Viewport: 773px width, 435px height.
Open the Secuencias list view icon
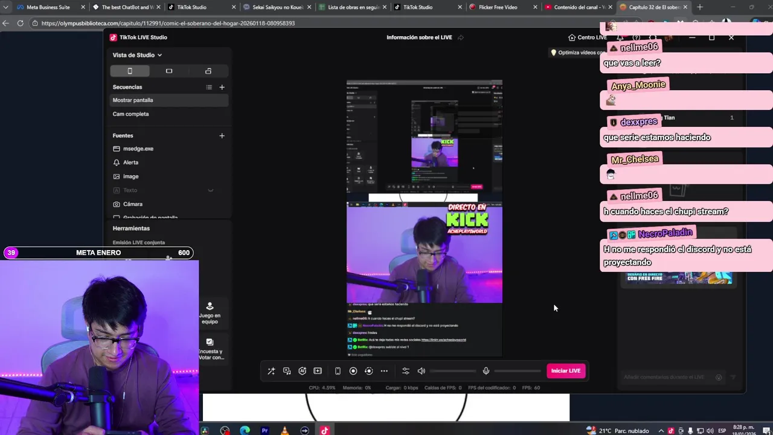click(209, 87)
